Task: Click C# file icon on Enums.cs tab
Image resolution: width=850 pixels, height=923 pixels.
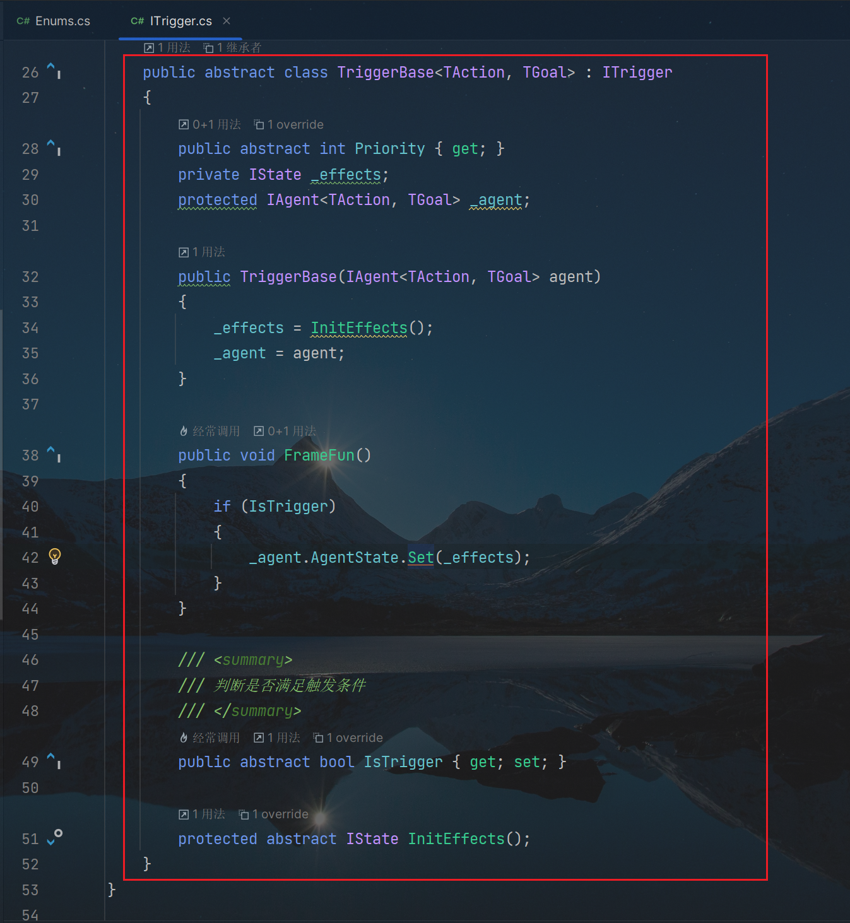Action: pos(23,21)
